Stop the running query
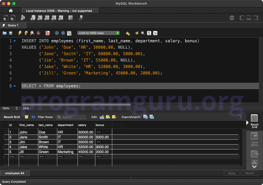 pos(39,33)
